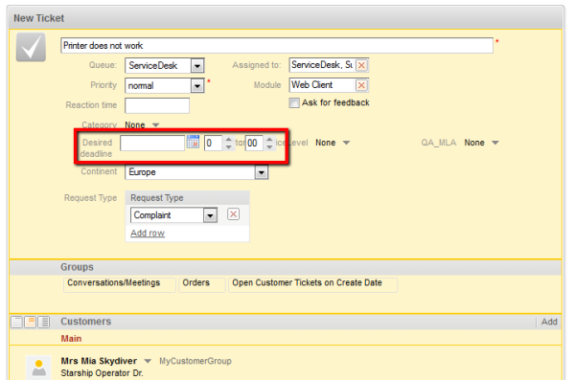Decrease the deadline minutes stepper value
Screen dimensions: 575x380
pyautogui.click(x=269, y=146)
